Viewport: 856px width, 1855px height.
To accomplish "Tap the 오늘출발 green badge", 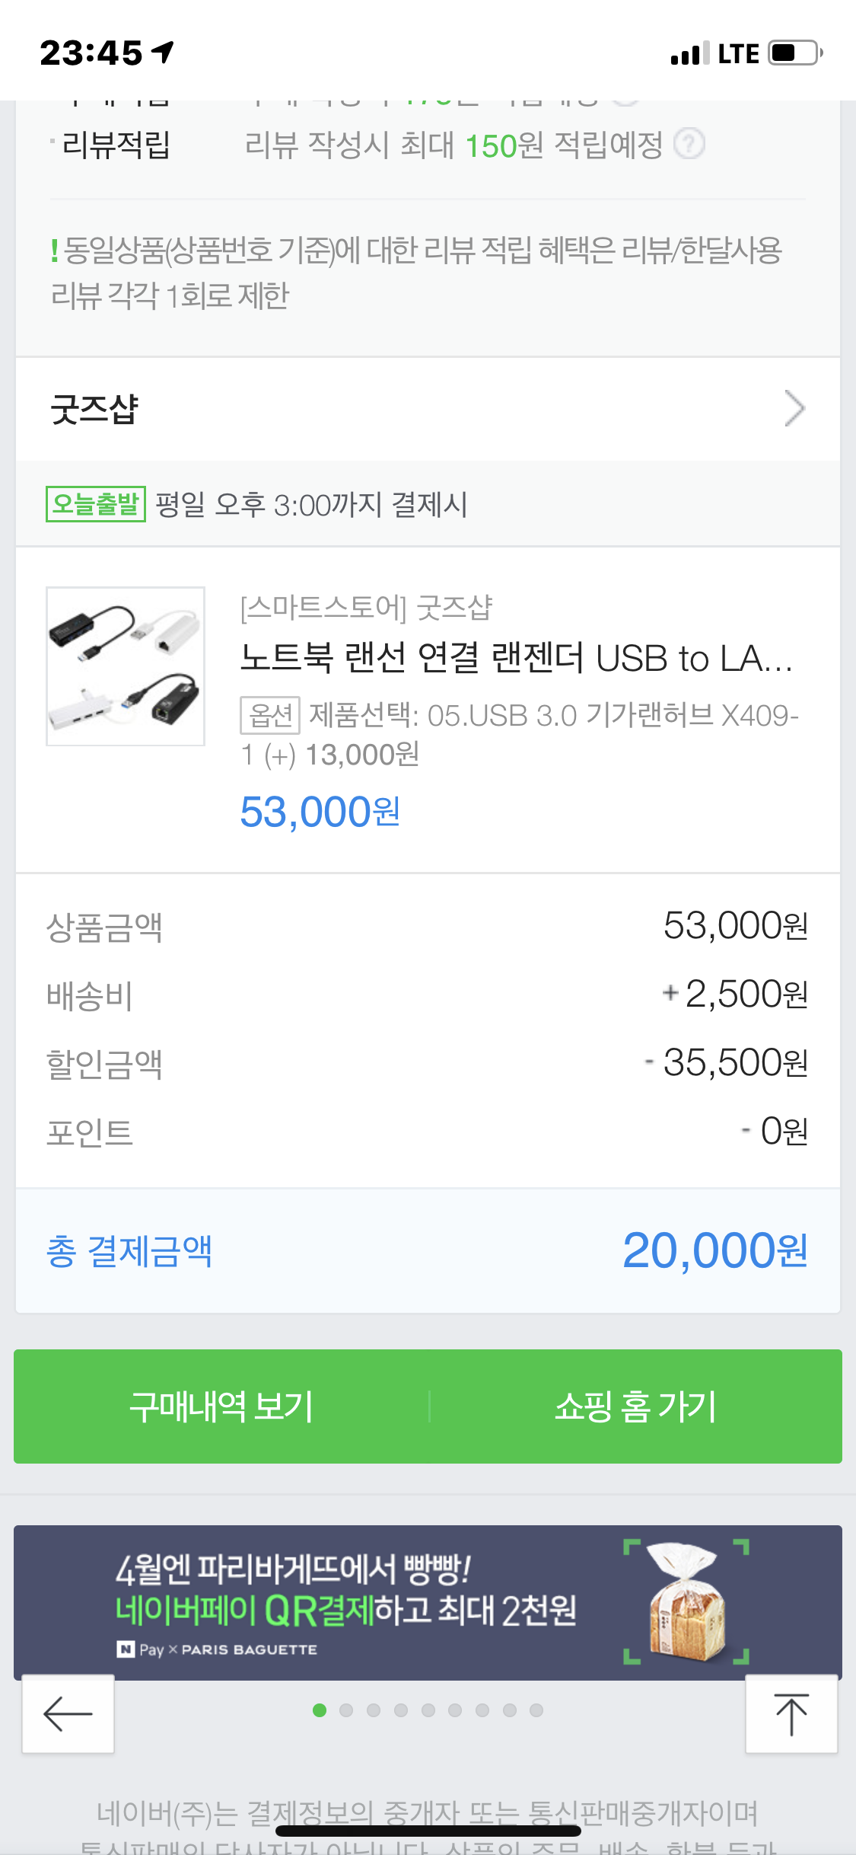I will point(96,504).
